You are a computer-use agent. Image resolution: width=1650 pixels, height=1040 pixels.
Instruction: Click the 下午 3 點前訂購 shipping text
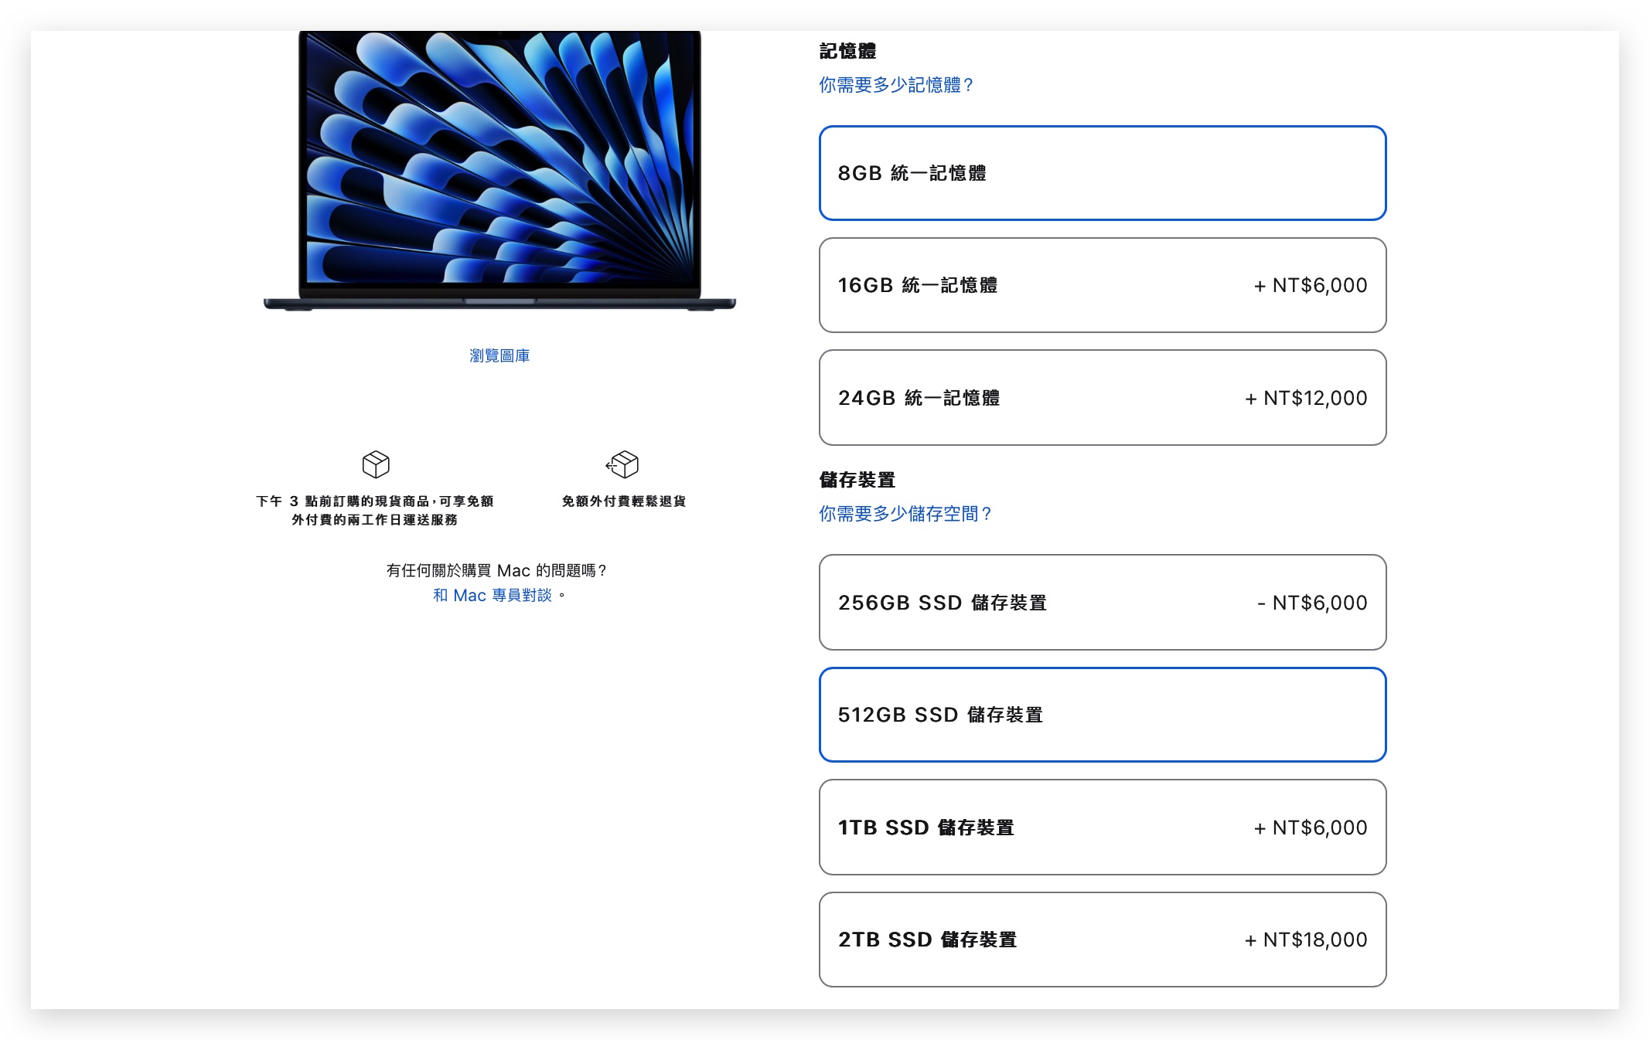[375, 511]
